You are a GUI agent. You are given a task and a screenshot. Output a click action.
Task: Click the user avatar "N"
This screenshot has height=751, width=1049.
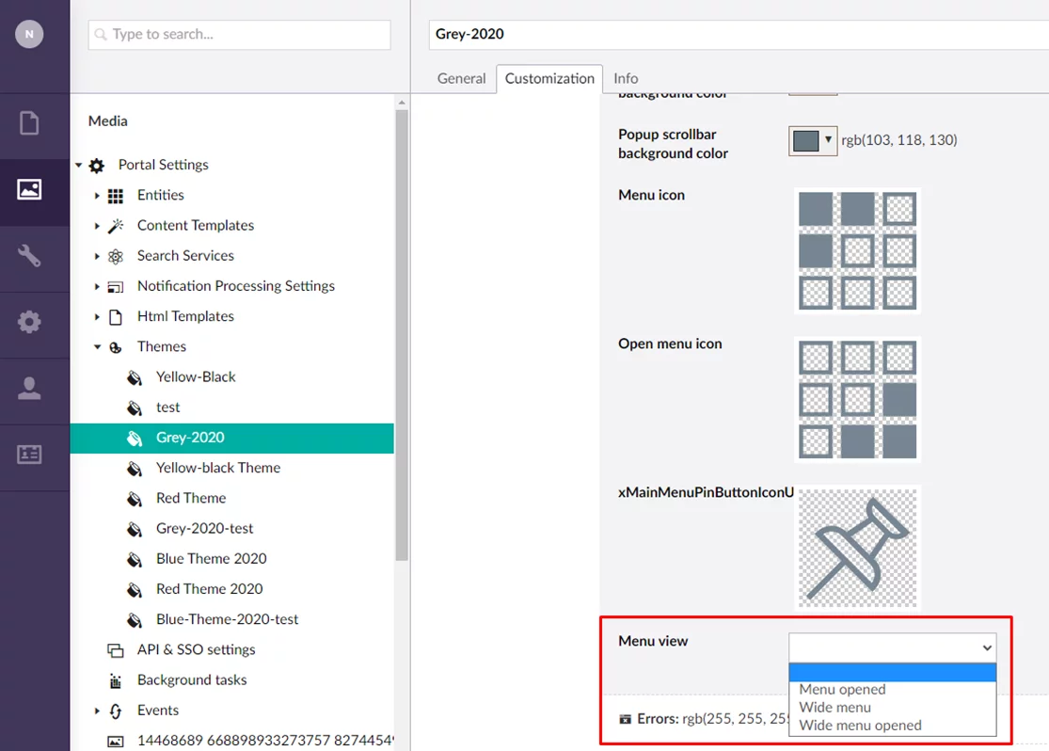(29, 35)
